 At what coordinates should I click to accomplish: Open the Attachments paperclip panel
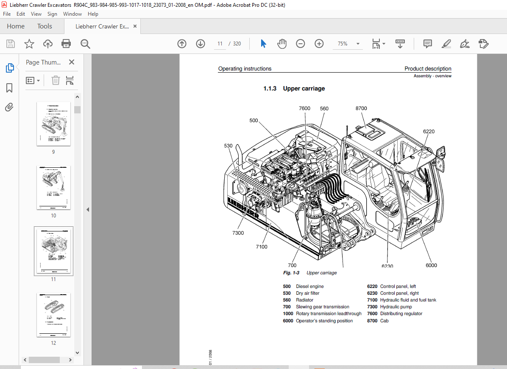click(9, 107)
